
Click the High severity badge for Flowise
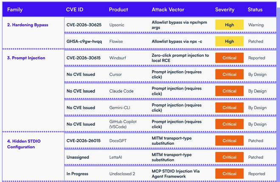tap(230, 41)
